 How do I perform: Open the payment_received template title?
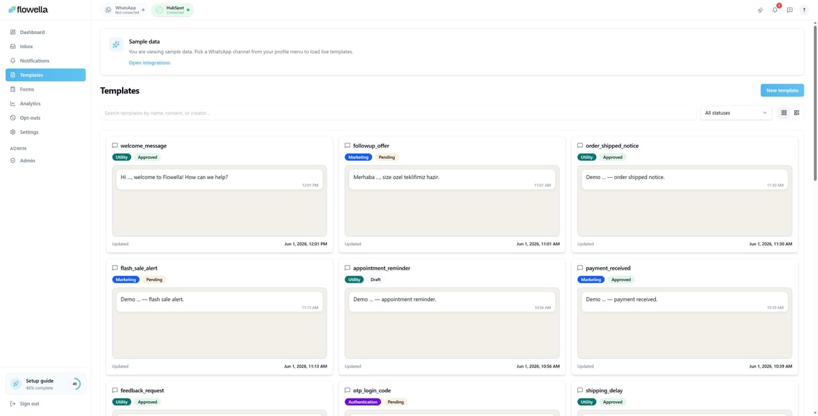[x=608, y=268]
